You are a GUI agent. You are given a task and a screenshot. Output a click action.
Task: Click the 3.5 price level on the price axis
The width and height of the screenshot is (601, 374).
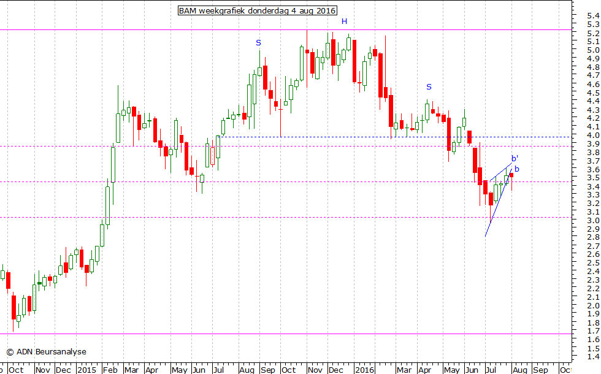pyautogui.click(x=593, y=178)
